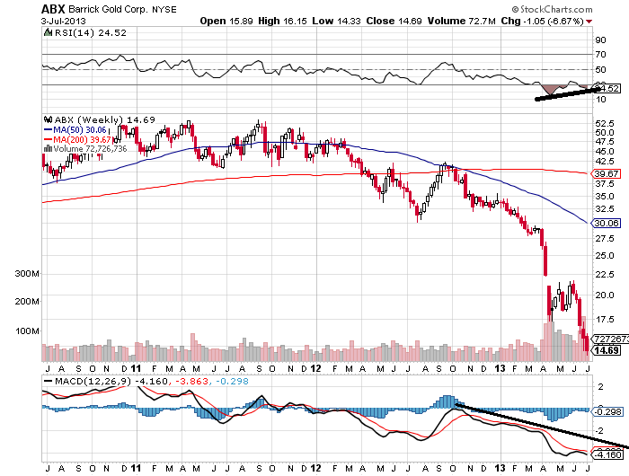This screenshot has height=476, width=629.
Task: Click the 7272673 volume axis tag
Action: [610, 339]
